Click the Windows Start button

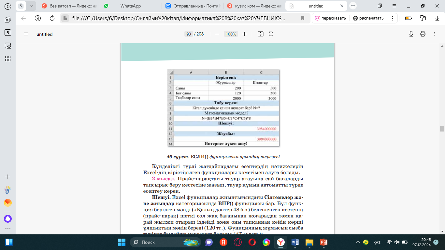(x=122, y=242)
